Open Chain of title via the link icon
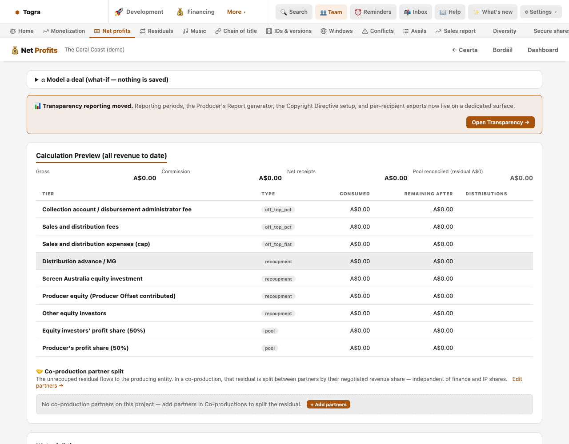569x444 pixels. click(218, 31)
